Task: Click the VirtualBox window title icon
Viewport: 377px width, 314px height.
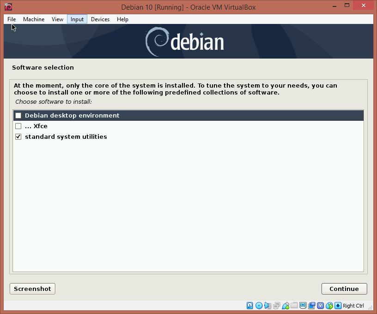Action: (x=8, y=7)
